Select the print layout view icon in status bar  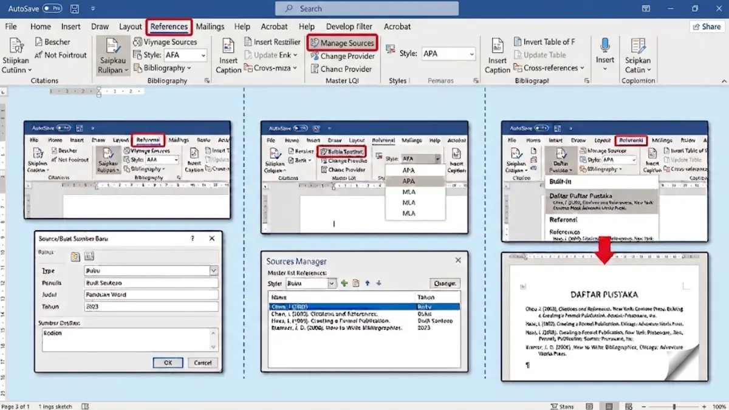609,406
